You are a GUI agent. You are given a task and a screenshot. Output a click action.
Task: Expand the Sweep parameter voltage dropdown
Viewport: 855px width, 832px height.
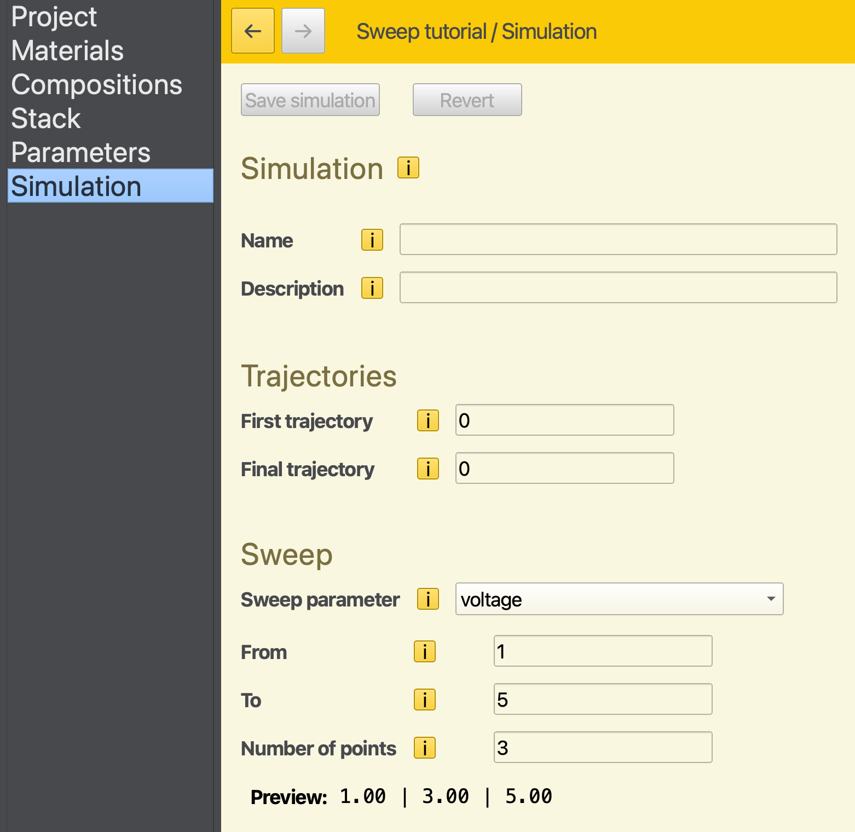619,599
